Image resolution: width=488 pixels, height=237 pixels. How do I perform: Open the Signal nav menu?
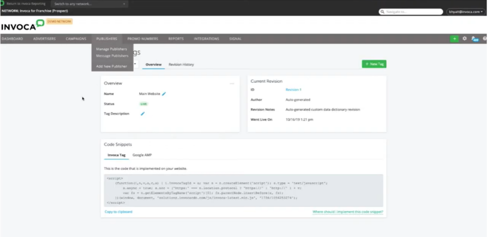[x=235, y=39]
